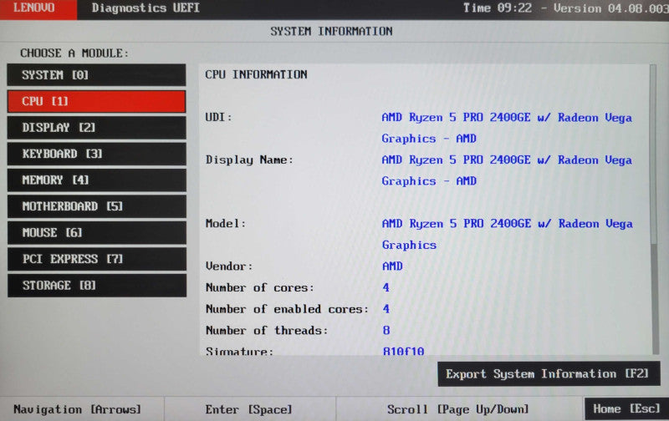Click the Enter [Space] hint
The width and height of the screenshot is (669, 421).
[248, 409]
